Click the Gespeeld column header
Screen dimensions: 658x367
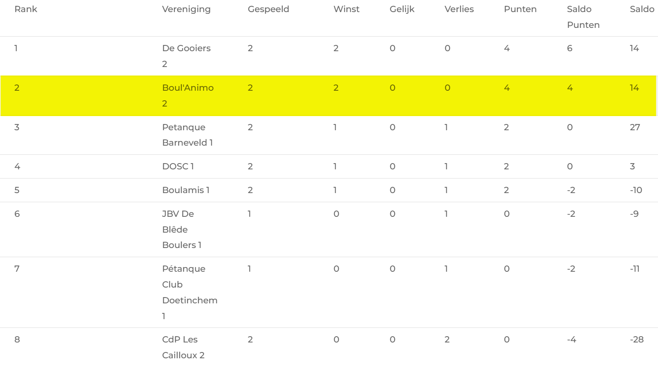268,9
